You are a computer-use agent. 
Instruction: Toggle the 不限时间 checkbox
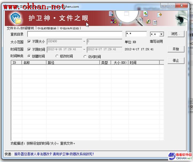click(29, 49)
